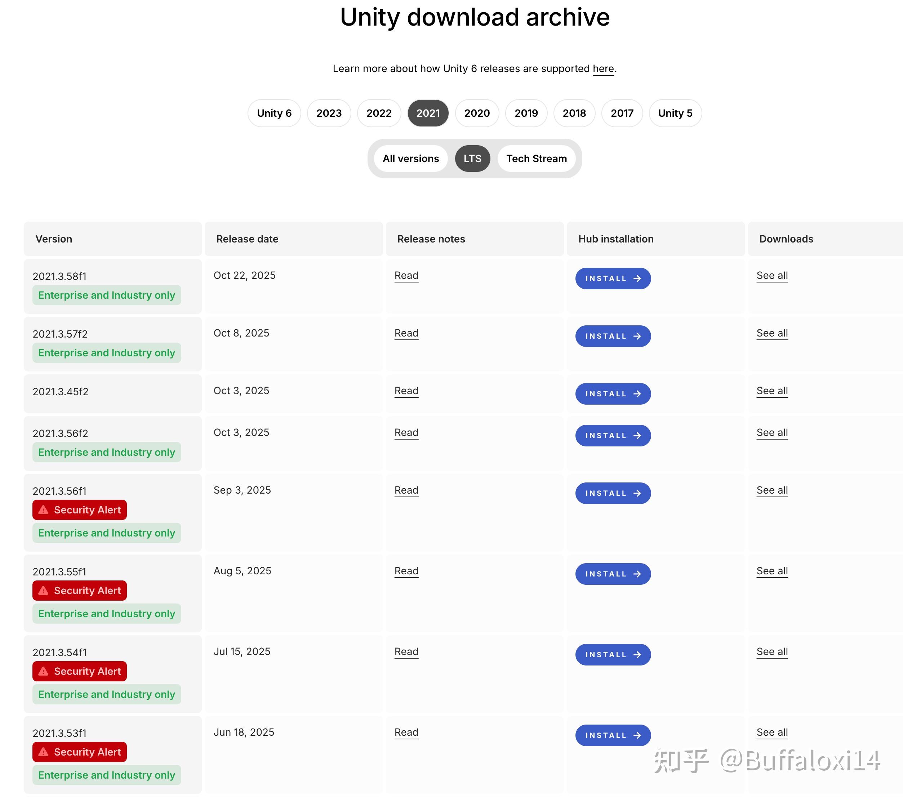
Task: Switch to Tech Stream releases
Action: coord(536,158)
